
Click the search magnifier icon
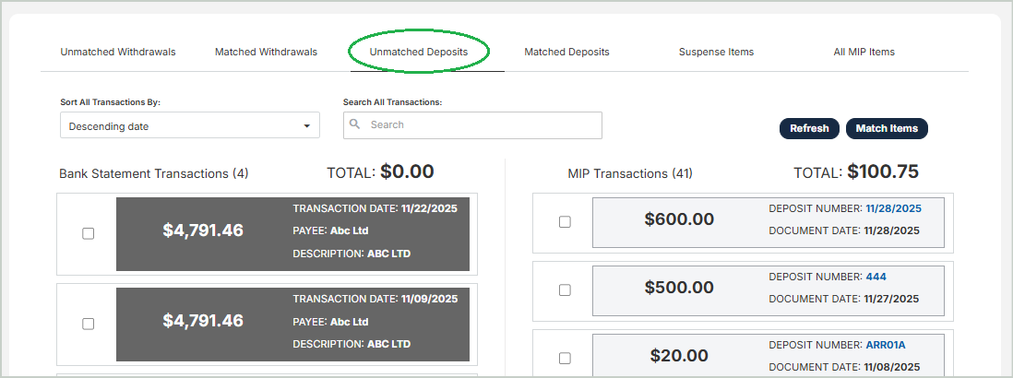(355, 124)
